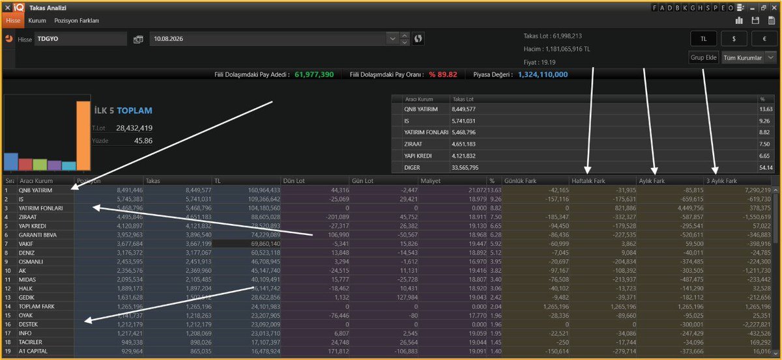Select the dollar currency button
This screenshot has width=782, height=360.
[734, 39]
